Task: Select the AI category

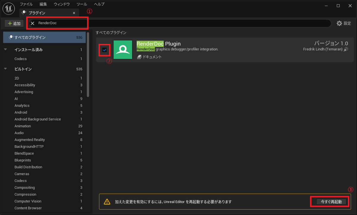Action: click(44, 99)
